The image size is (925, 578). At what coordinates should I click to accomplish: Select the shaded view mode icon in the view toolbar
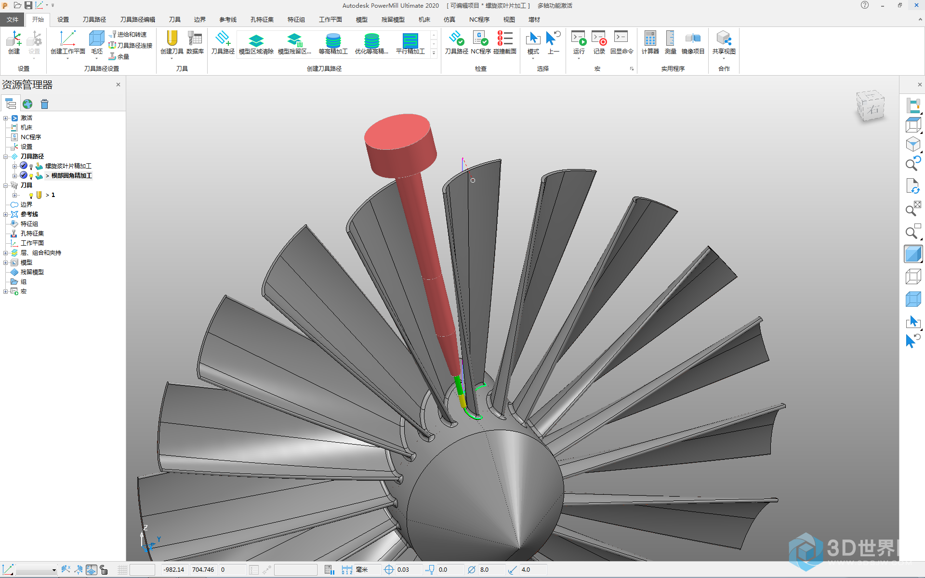point(913,254)
